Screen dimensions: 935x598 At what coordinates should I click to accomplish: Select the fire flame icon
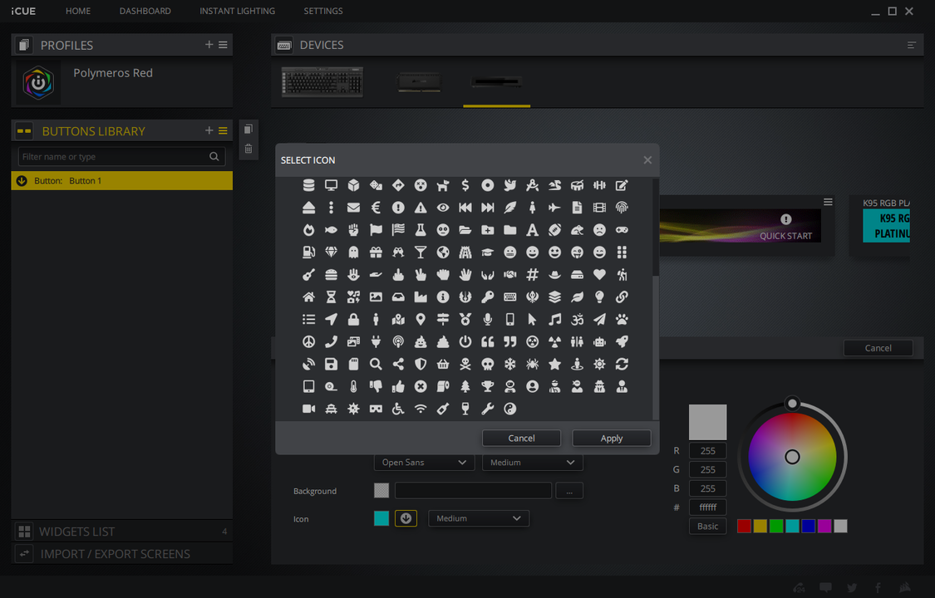point(309,230)
